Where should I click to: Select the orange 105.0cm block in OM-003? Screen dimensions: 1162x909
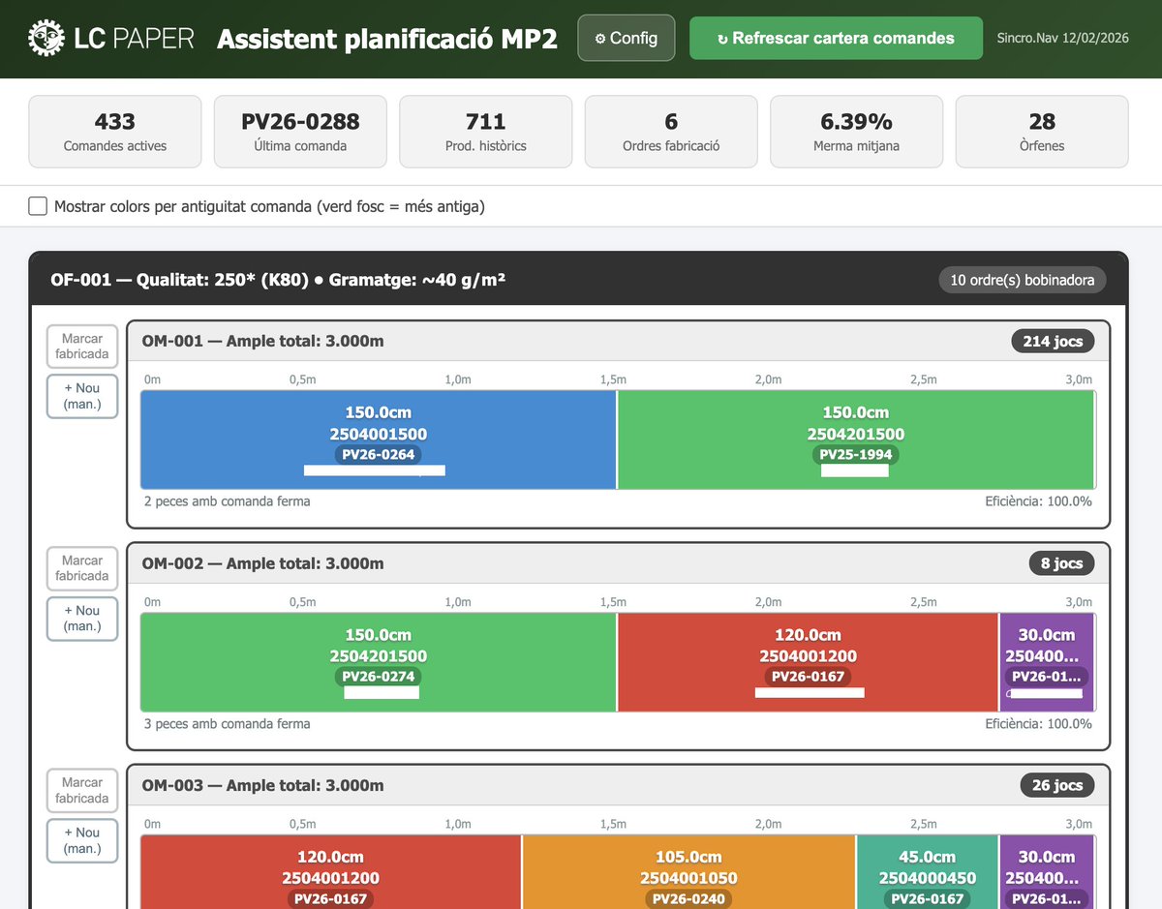pyautogui.click(x=688, y=872)
